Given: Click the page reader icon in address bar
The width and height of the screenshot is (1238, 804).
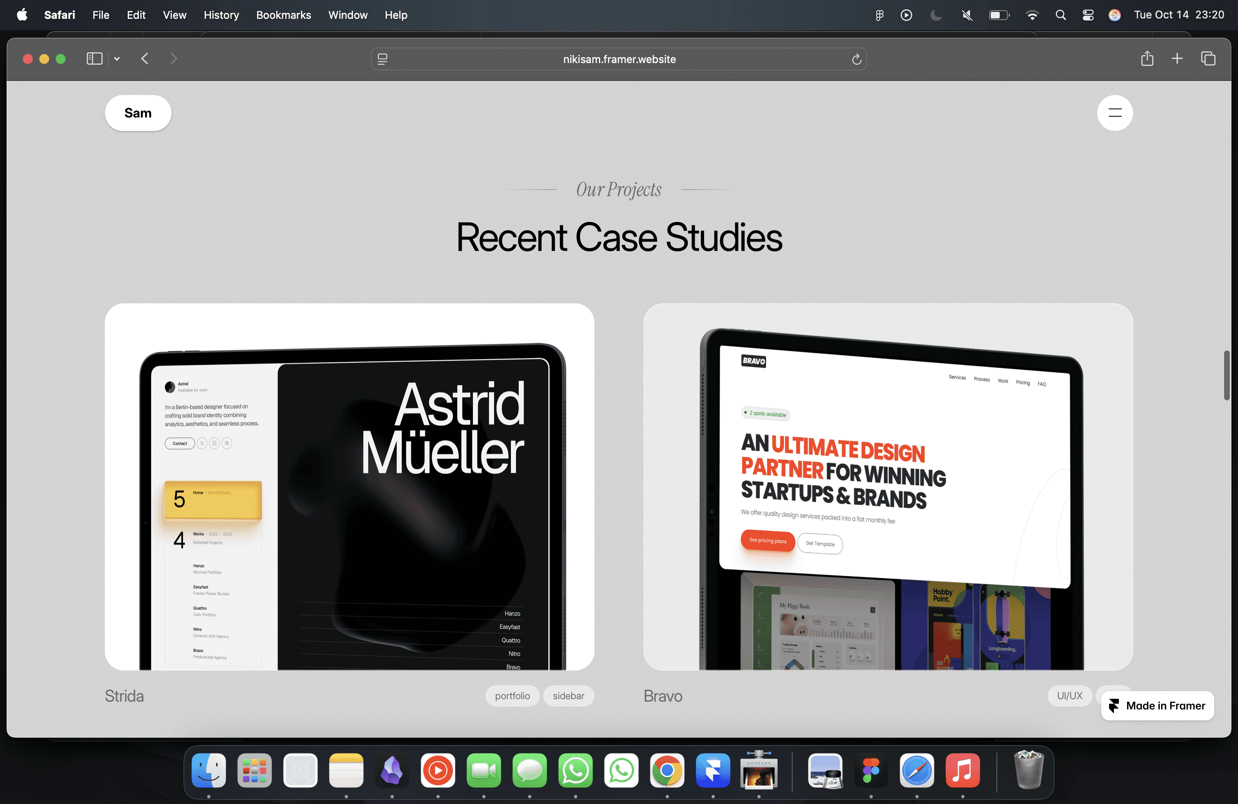Looking at the screenshot, I should point(382,59).
